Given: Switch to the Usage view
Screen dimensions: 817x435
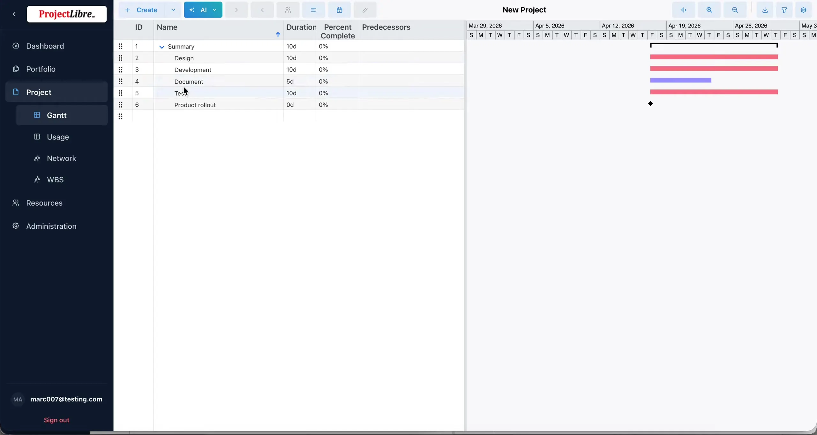Looking at the screenshot, I should click(x=62, y=137).
